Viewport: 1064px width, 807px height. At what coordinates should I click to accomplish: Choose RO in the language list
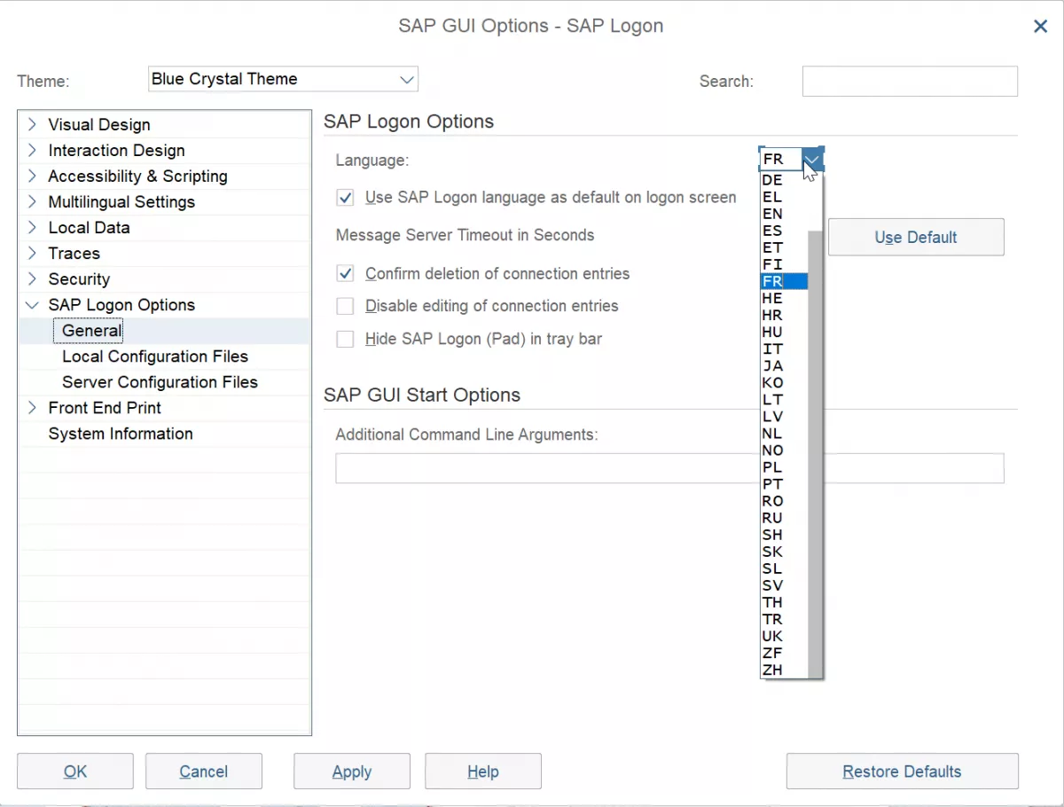pyautogui.click(x=784, y=501)
